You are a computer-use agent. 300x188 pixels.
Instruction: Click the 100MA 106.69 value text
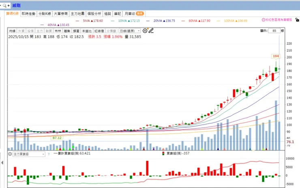[236, 21]
